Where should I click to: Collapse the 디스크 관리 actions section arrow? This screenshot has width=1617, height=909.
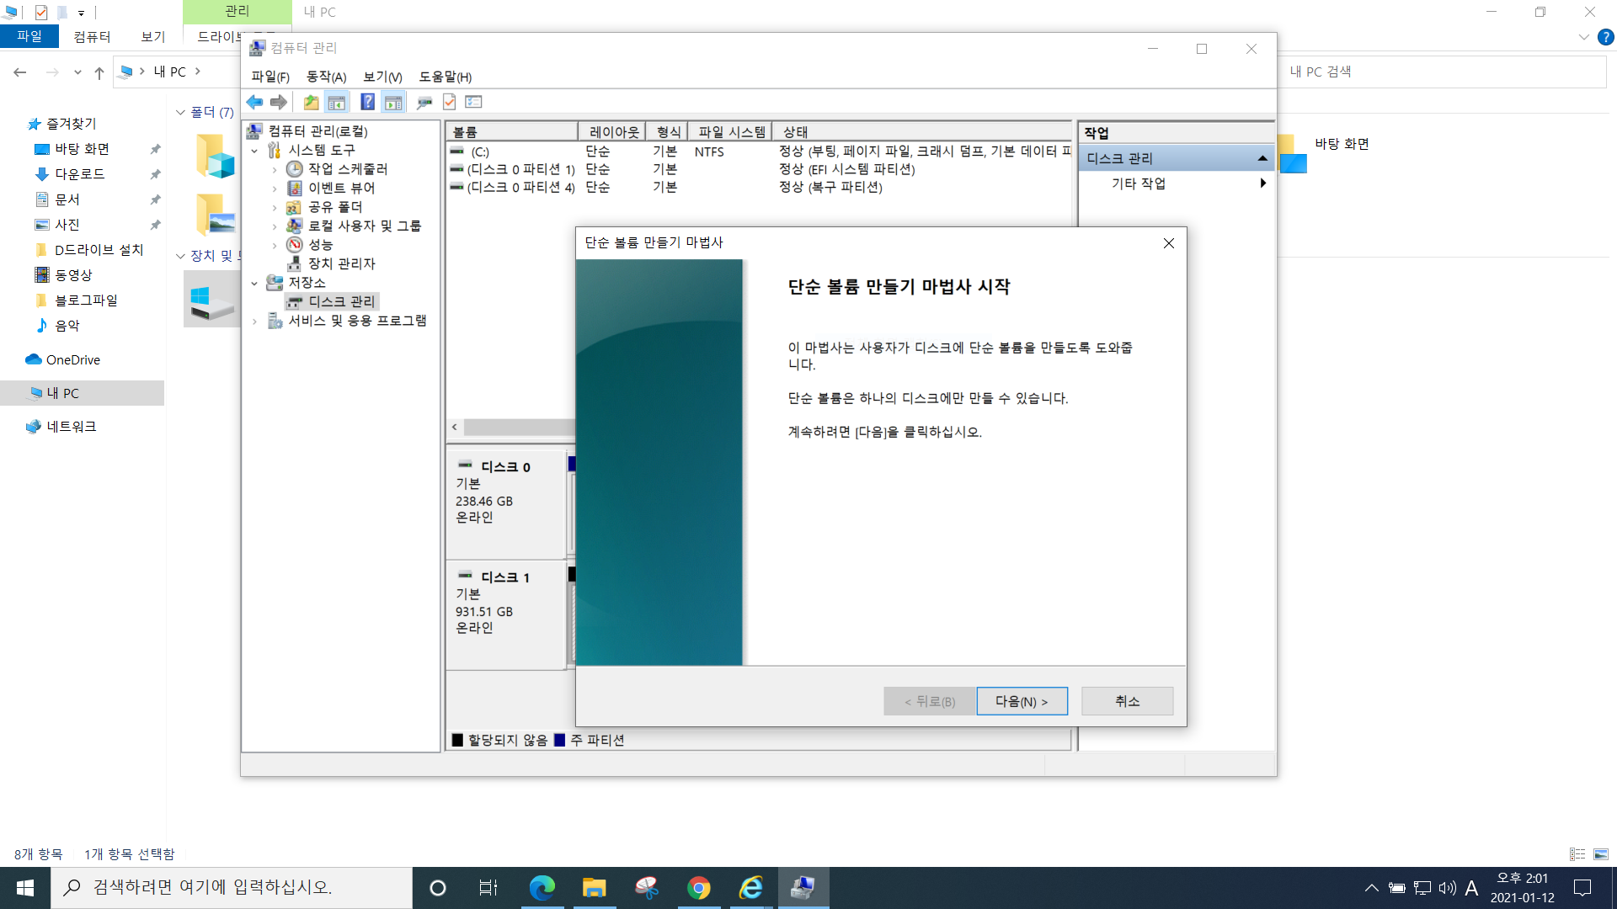tap(1262, 158)
